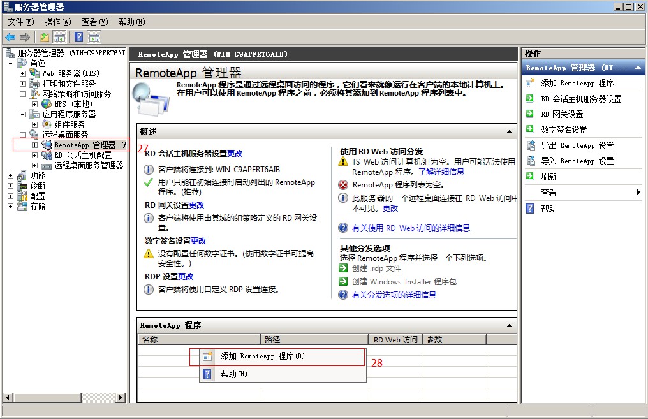
Task: Click the help icon beside 帮助 in 操作 pane
Action: click(x=530, y=209)
